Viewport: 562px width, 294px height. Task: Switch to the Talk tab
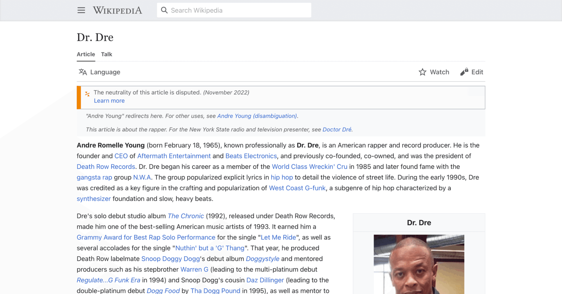tap(106, 54)
